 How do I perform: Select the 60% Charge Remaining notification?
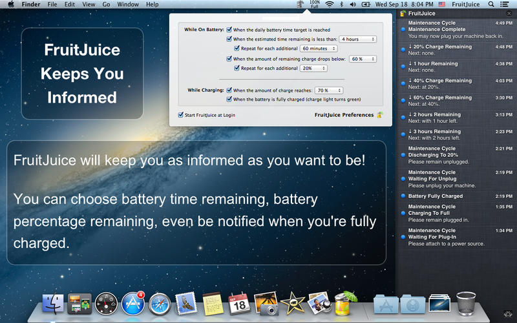click(x=457, y=101)
